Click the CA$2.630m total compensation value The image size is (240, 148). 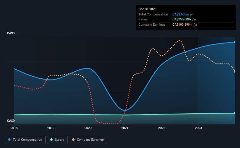181,14
